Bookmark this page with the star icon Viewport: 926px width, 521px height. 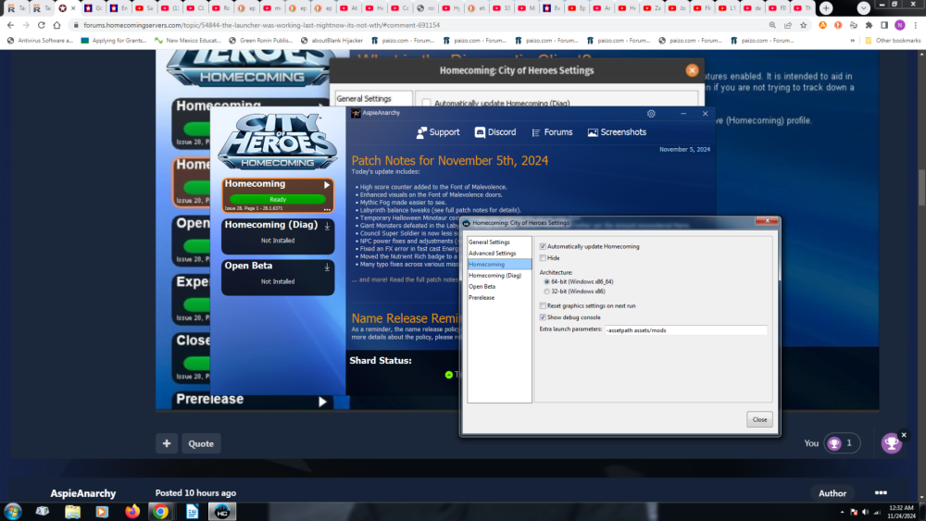(x=803, y=25)
